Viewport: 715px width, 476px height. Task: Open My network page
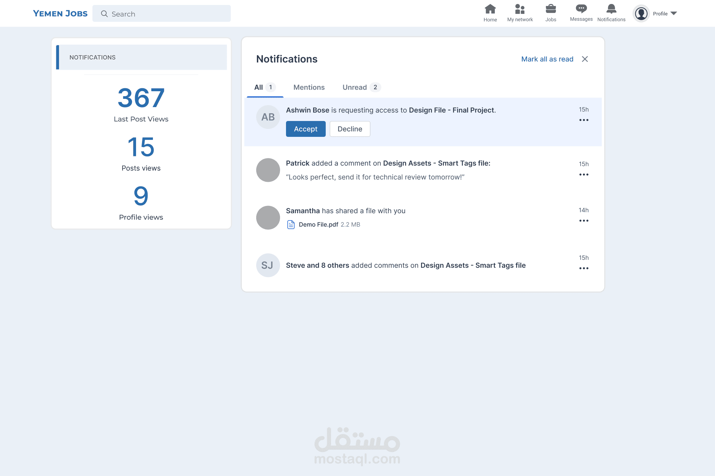520,9
